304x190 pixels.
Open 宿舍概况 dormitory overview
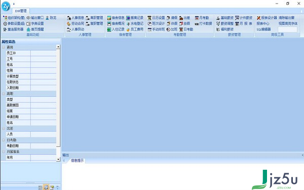[116, 24]
